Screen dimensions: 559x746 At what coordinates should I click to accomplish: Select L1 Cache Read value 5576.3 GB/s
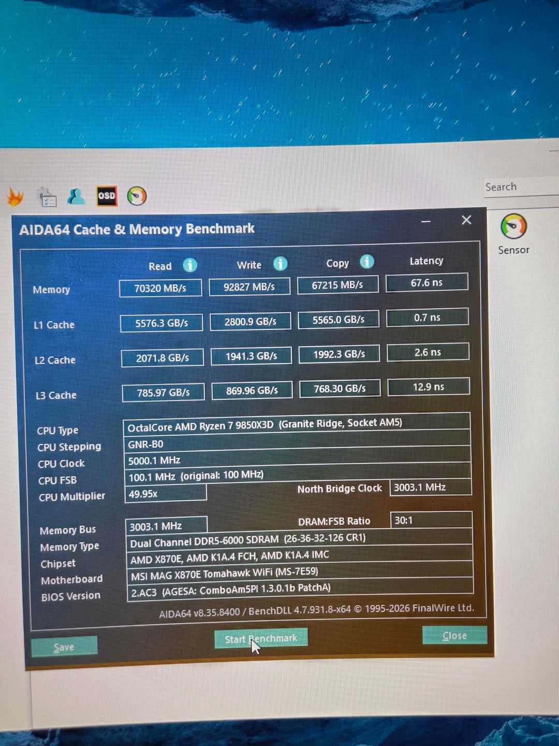pyautogui.click(x=161, y=323)
